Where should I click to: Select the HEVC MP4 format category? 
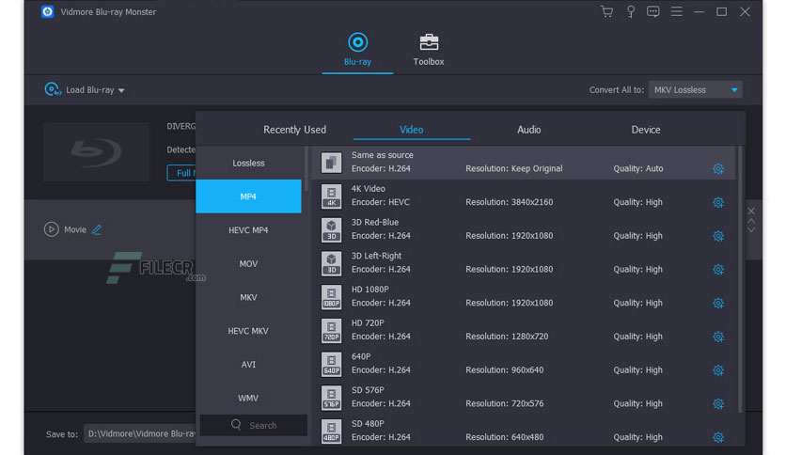(248, 230)
